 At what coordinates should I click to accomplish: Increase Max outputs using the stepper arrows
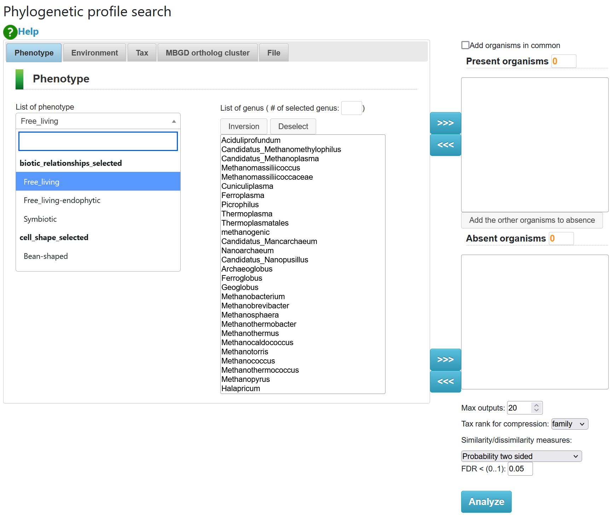coord(536,405)
